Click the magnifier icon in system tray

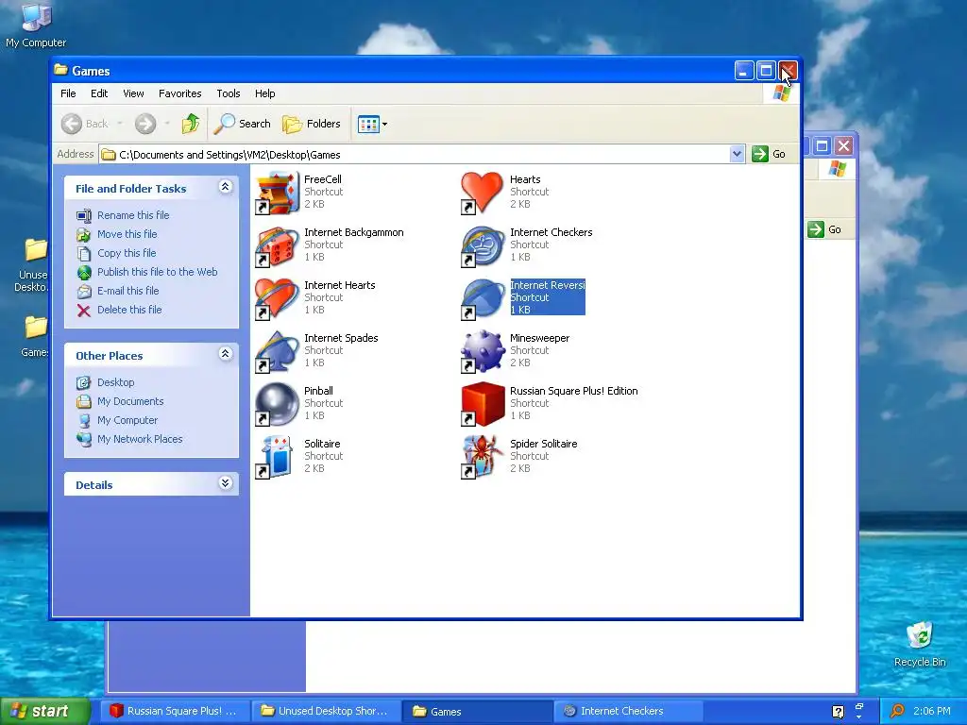tap(897, 711)
